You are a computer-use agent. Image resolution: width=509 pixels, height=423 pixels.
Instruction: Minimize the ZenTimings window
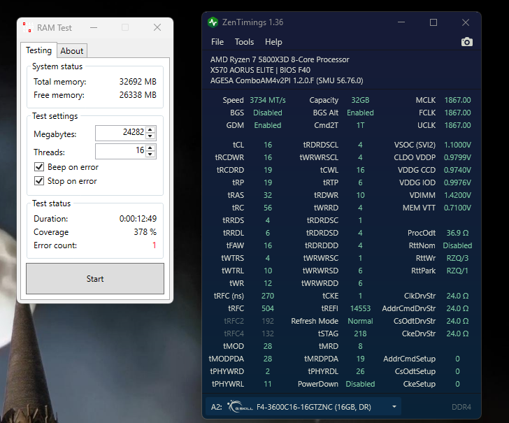(x=401, y=22)
